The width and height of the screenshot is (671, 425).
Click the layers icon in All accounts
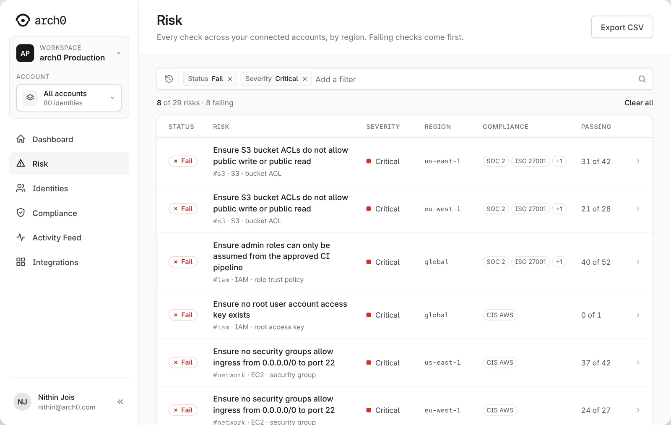coord(30,98)
